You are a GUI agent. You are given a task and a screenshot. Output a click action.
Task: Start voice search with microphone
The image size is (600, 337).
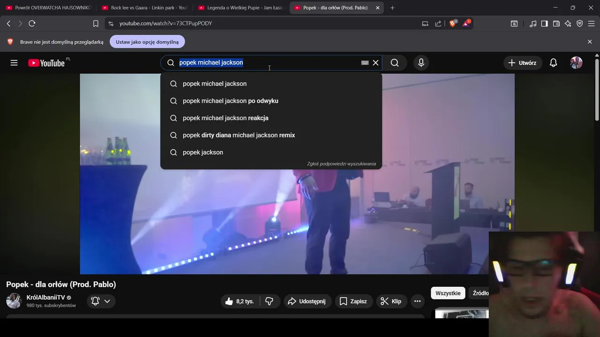421,63
